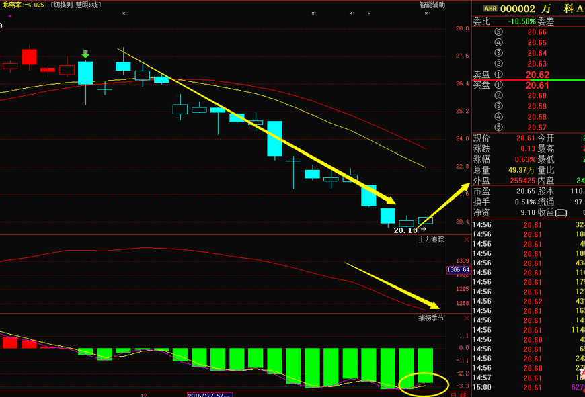Close the 主力追踪 indicator panel
Screen dimensions: 585x397
click(x=467, y=240)
